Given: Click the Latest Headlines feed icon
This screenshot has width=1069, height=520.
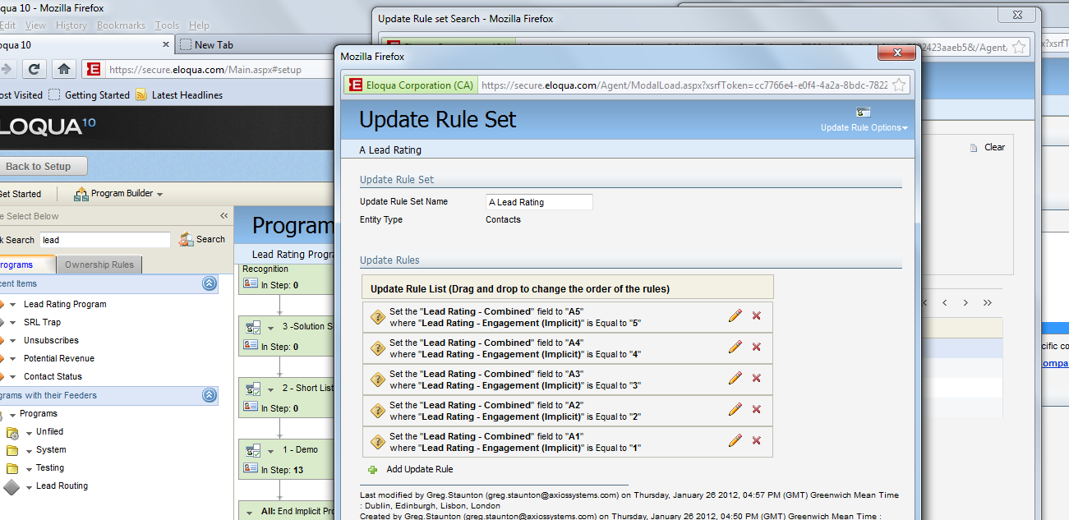Looking at the screenshot, I should point(141,94).
